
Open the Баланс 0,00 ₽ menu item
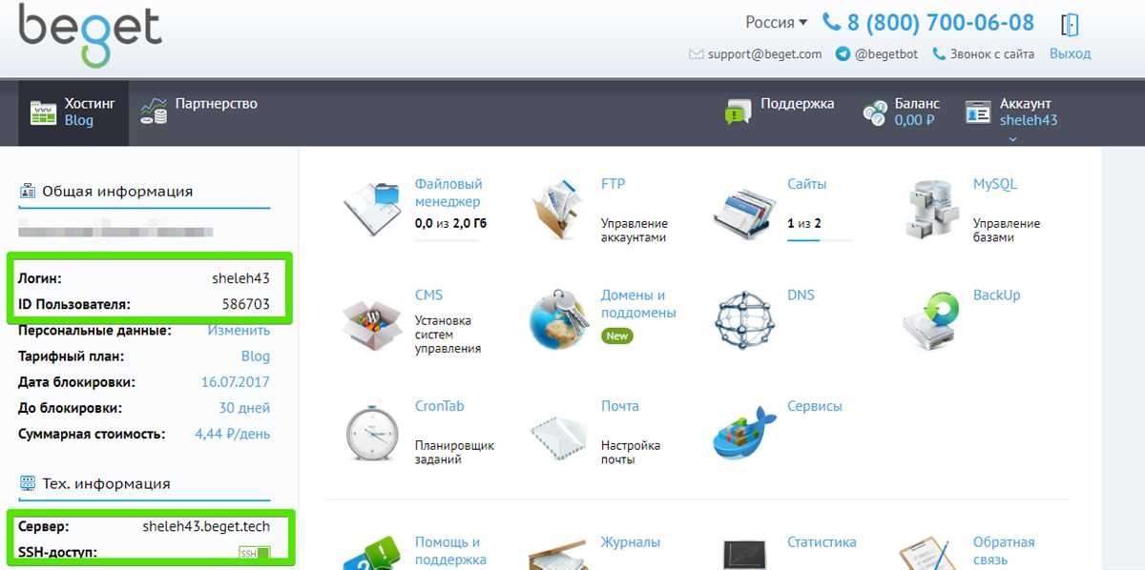[902, 112]
